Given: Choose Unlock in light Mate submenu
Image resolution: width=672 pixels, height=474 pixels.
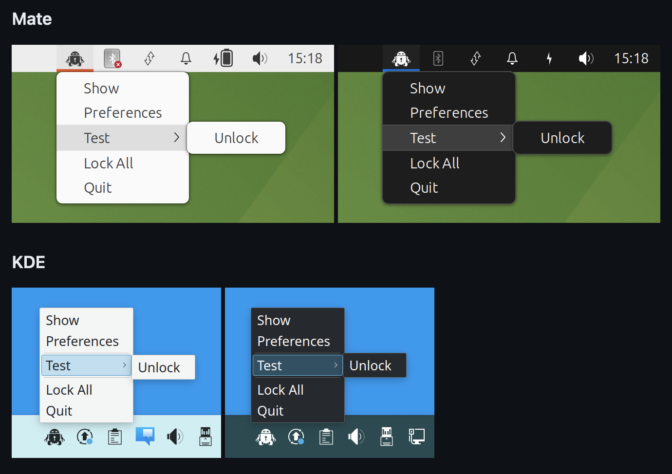Looking at the screenshot, I should pos(236,138).
